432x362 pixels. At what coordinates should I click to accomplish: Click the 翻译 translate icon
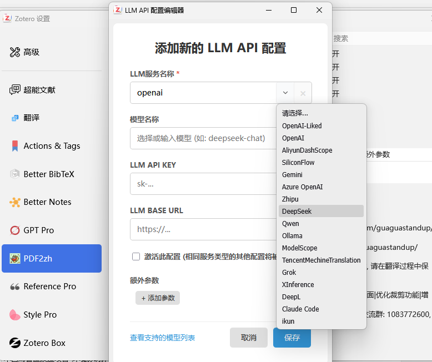(x=15, y=118)
